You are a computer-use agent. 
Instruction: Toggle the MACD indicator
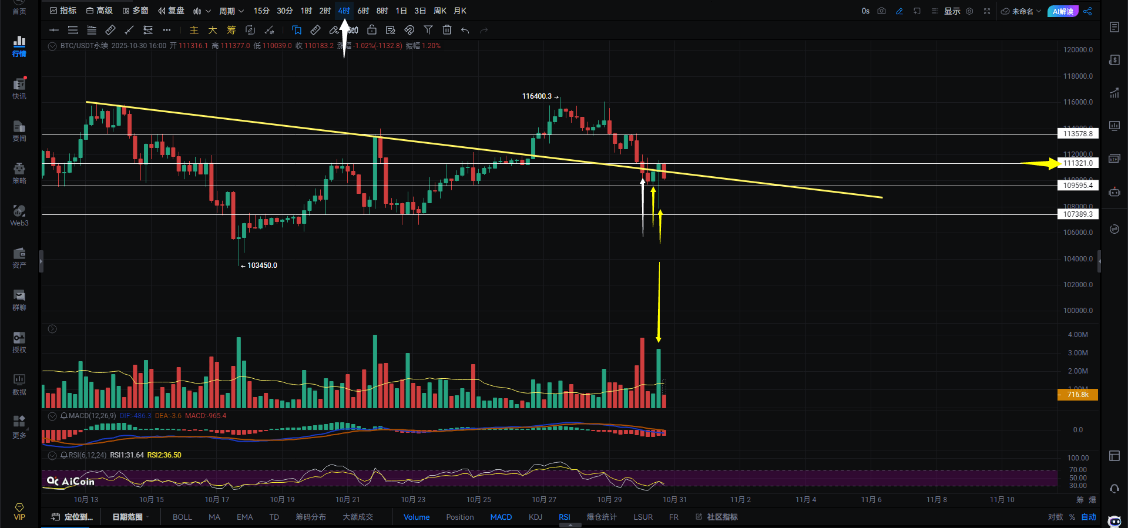click(x=501, y=517)
